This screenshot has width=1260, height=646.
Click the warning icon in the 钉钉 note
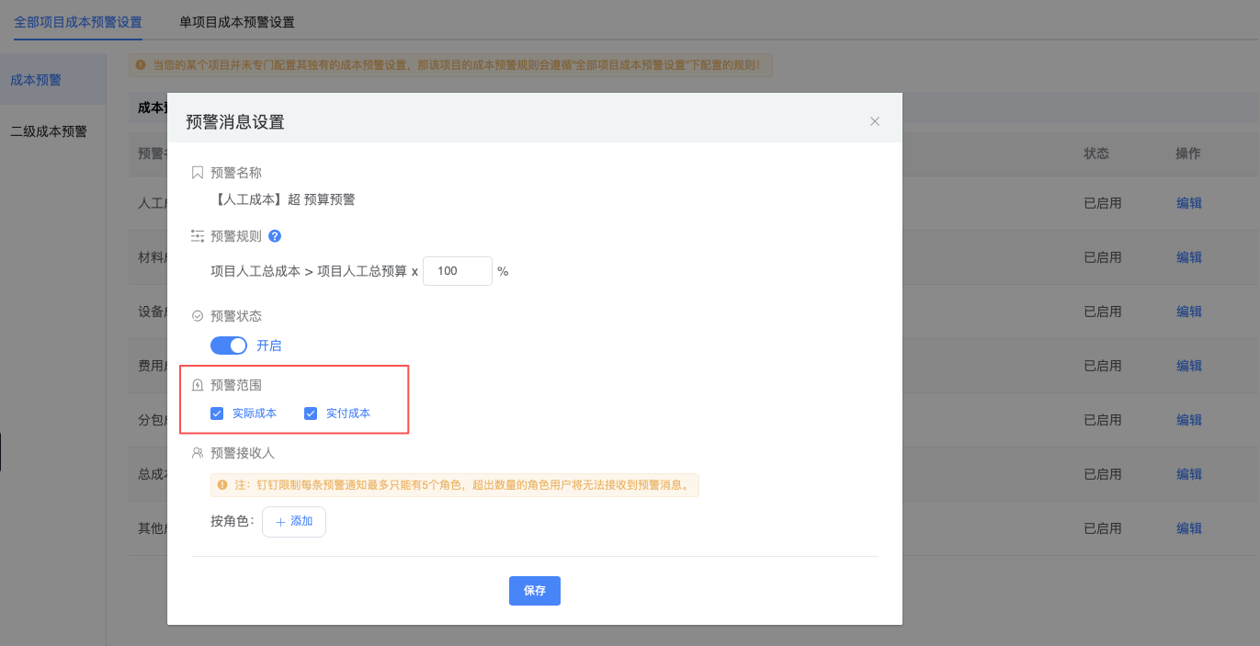click(x=221, y=484)
